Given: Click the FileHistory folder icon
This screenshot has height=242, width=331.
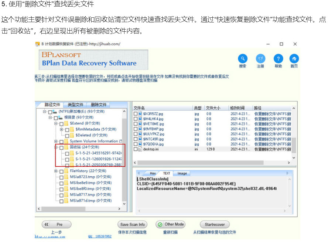Looking at the screenshot, I should pos(66,171).
